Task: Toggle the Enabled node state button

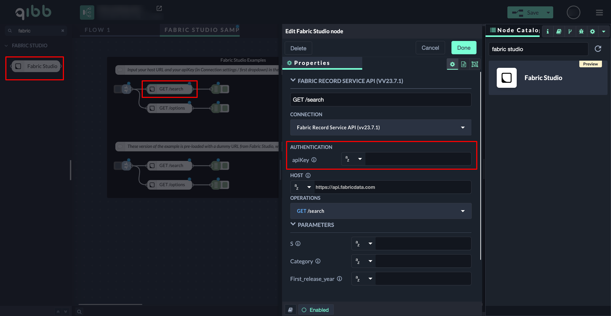Action: [x=316, y=310]
